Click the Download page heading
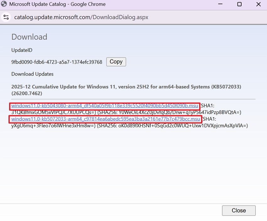Viewport: 267px width, 221px height. click(29, 37)
